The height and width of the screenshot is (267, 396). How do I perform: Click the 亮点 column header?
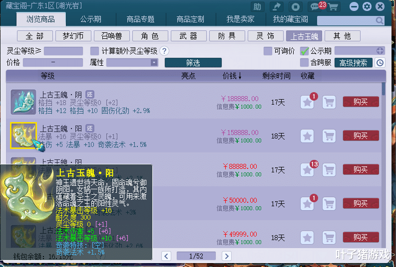(x=188, y=76)
